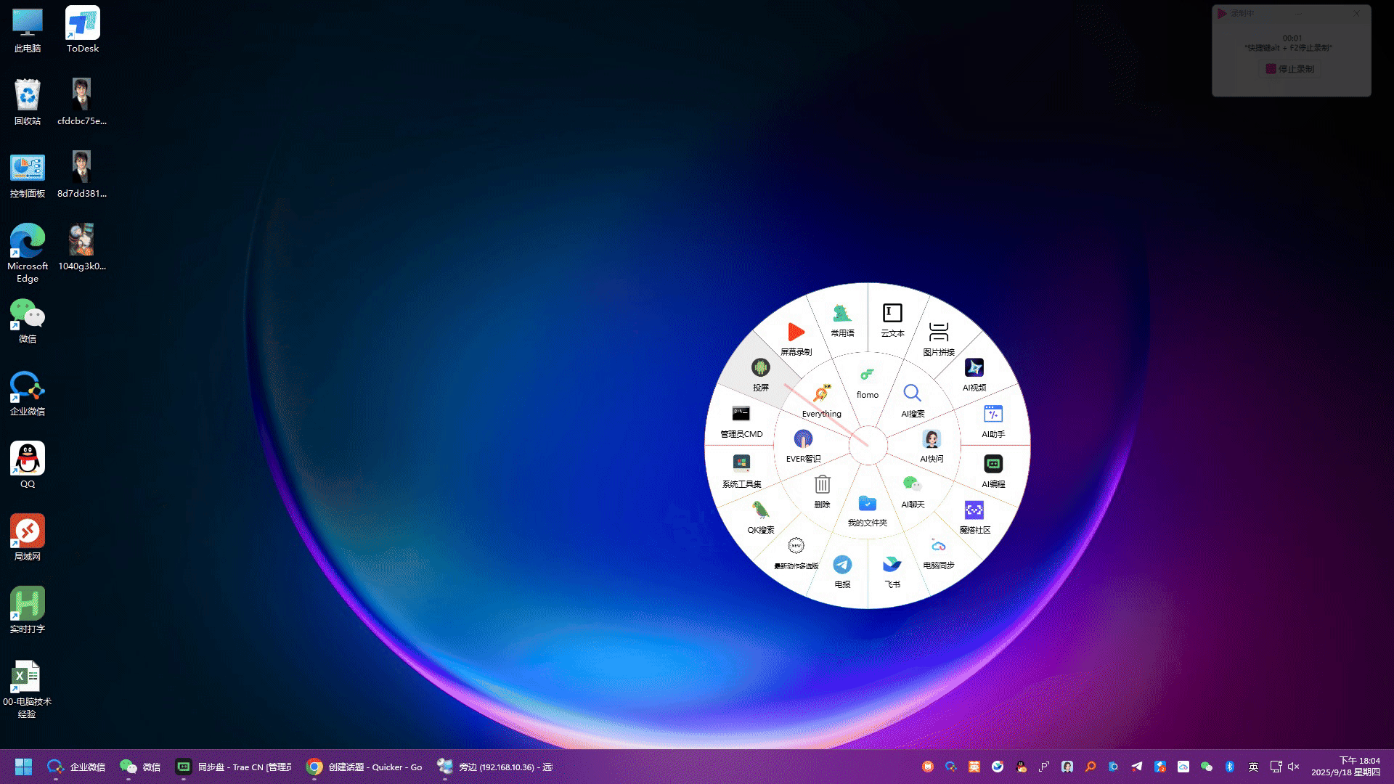Switch to 企业微信 in the taskbar

(x=77, y=767)
